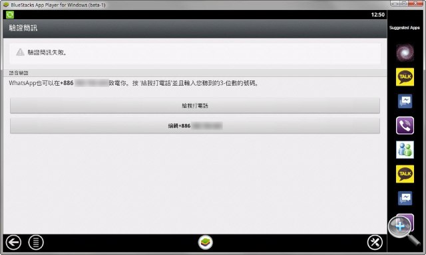Open the second blue chat messenger suggested app
Screen dimensions: 426x255
[x=405, y=199]
